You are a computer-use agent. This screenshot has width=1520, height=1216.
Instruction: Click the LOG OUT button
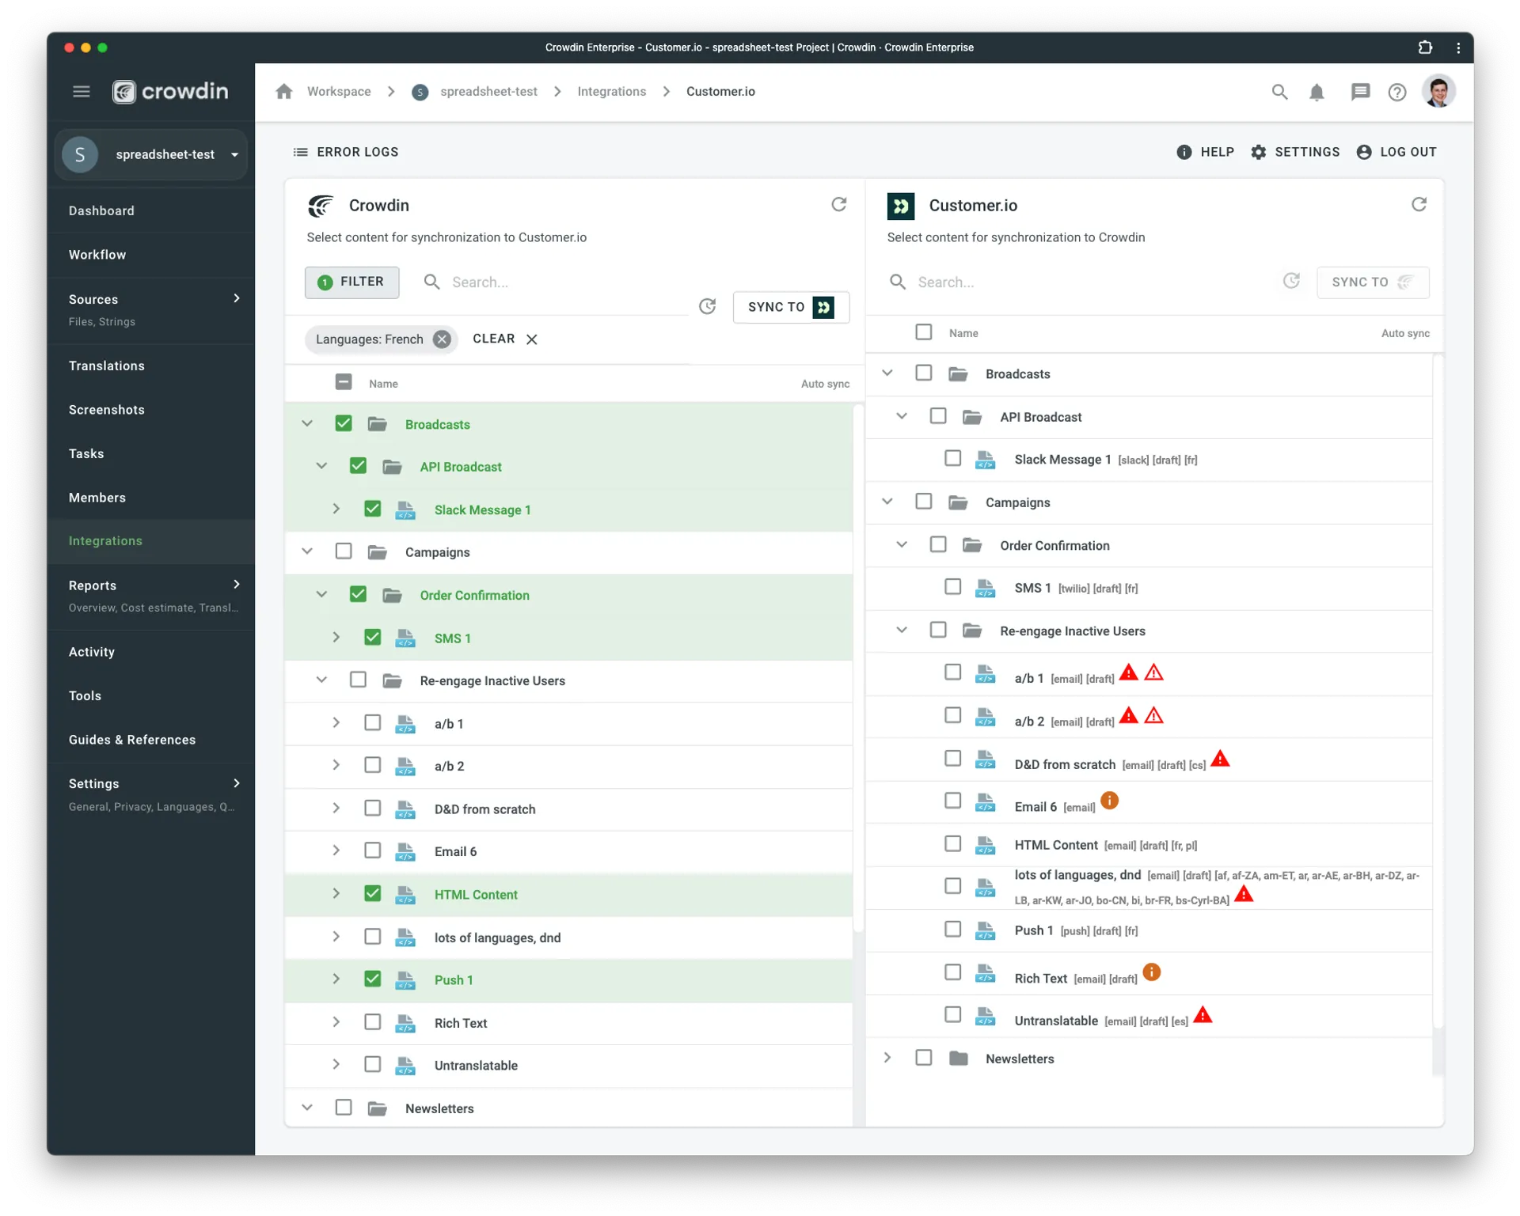pyautogui.click(x=1397, y=152)
